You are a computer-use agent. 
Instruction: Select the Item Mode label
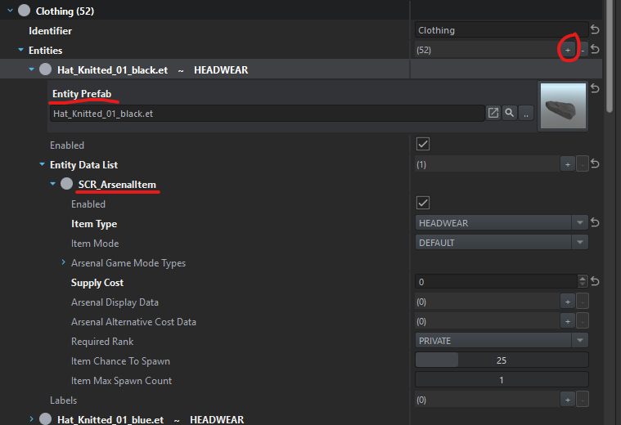pyautogui.click(x=95, y=244)
